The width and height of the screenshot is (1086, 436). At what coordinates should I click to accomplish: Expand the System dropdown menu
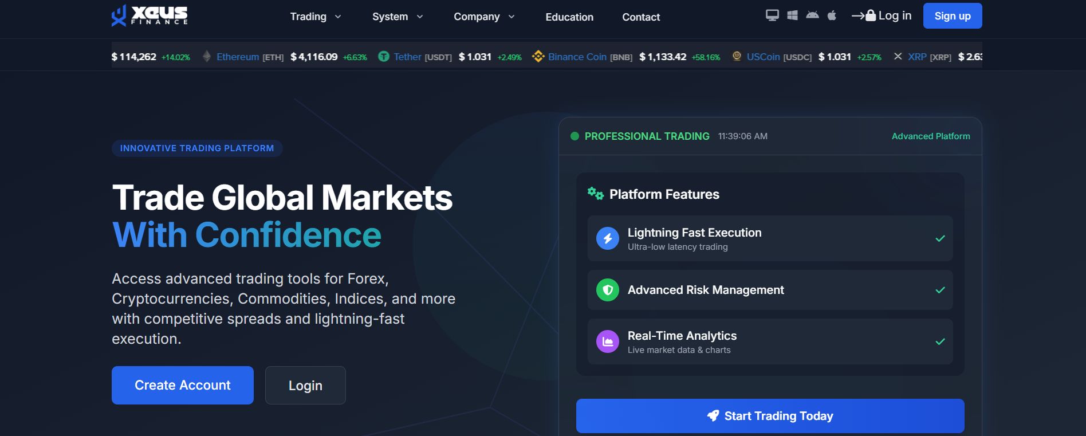click(398, 17)
